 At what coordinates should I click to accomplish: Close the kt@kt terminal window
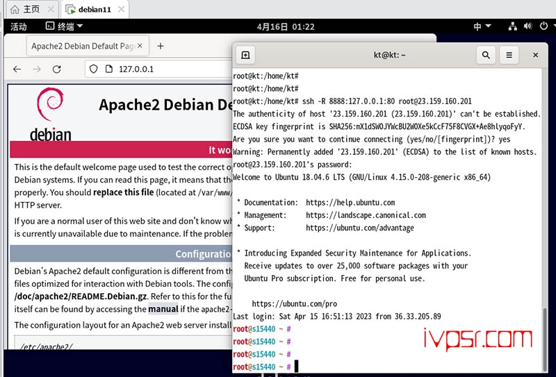tap(535, 55)
